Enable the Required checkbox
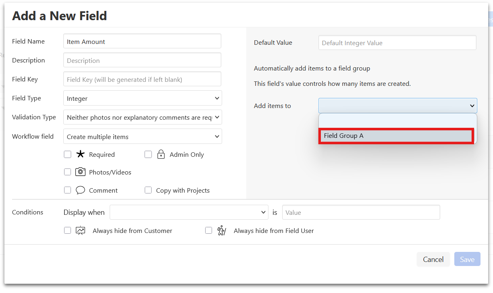Viewport: 493px width, 293px height. (67, 154)
